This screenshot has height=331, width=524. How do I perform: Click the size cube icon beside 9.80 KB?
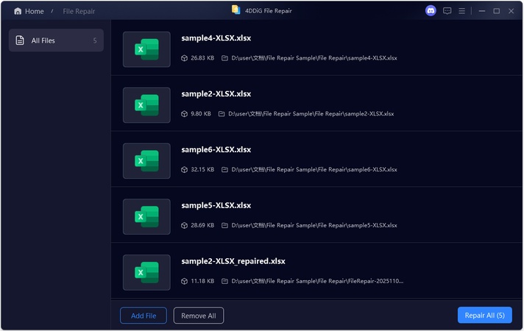coord(184,114)
